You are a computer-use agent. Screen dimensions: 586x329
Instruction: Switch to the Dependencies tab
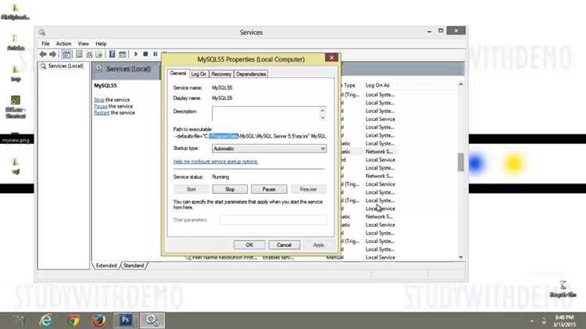tap(251, 74)
